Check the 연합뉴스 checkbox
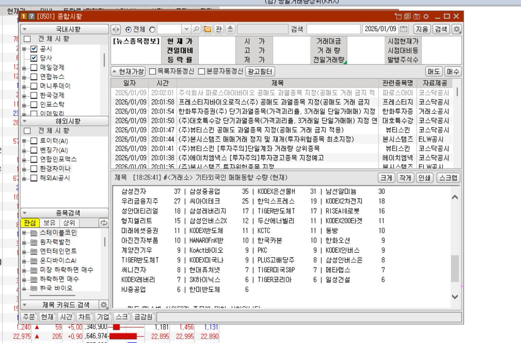 point(34,77)
